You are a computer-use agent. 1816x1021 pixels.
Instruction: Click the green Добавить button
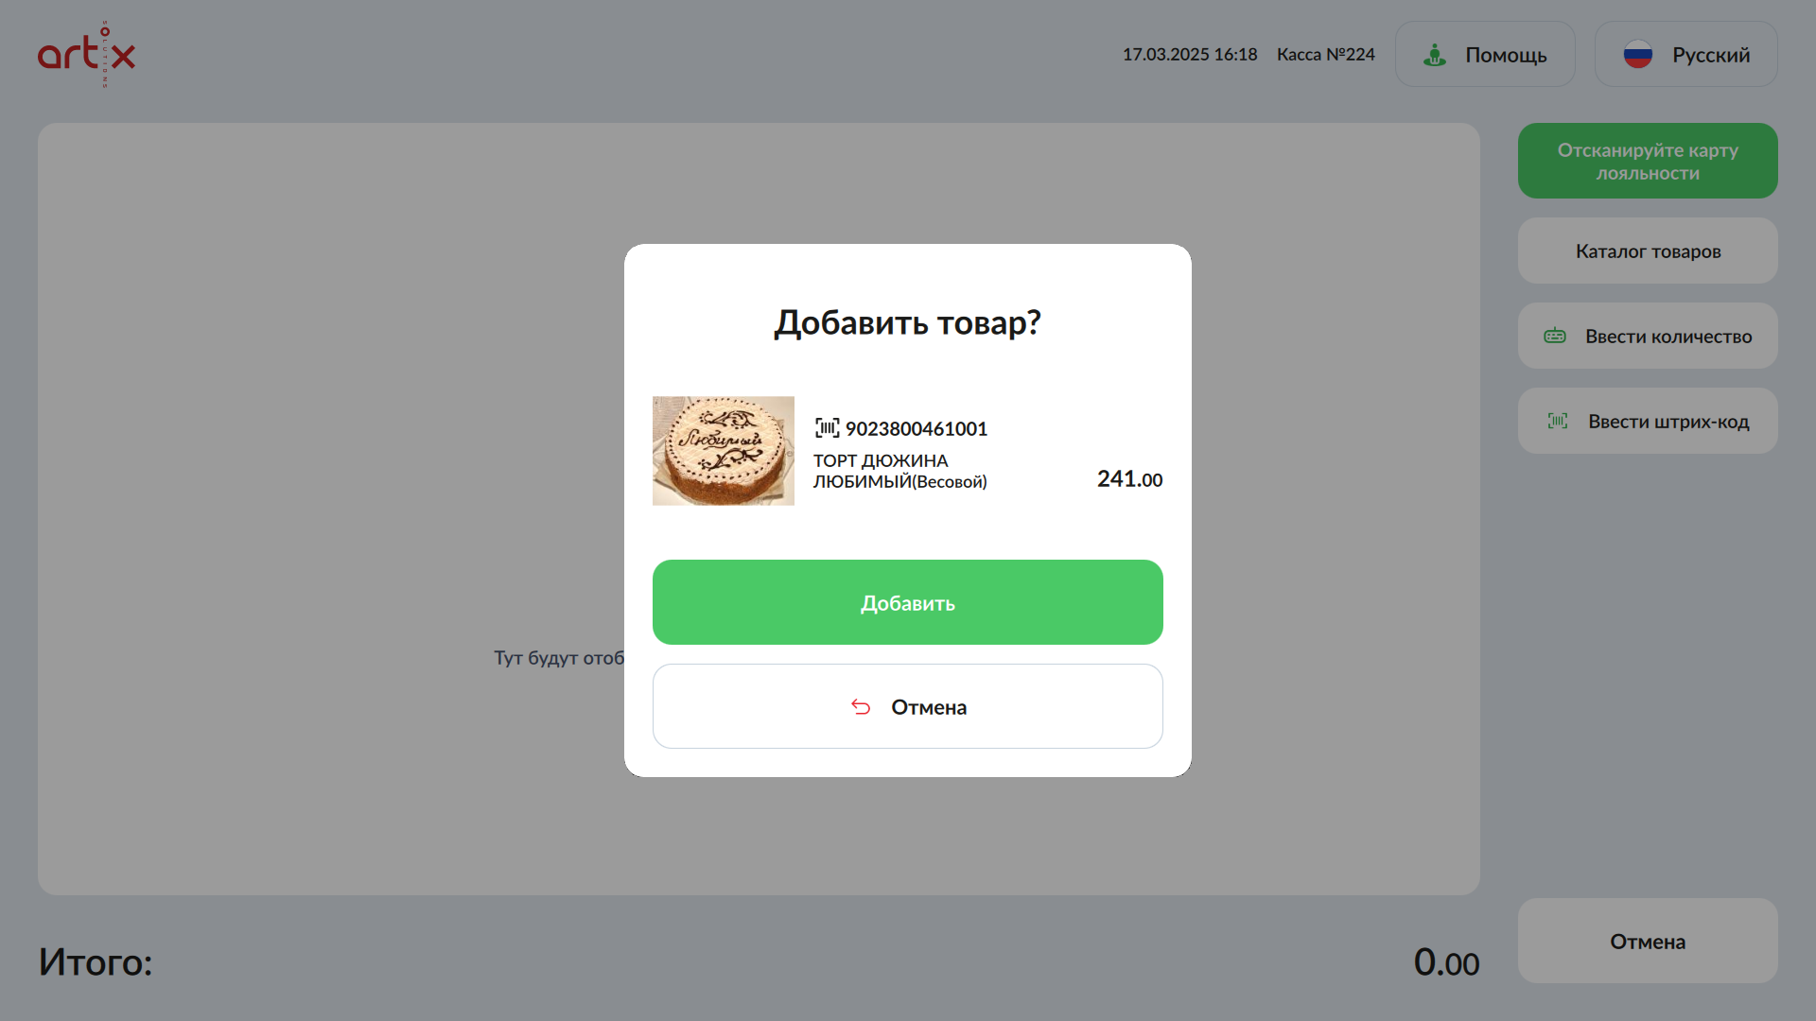click(908, 602)
